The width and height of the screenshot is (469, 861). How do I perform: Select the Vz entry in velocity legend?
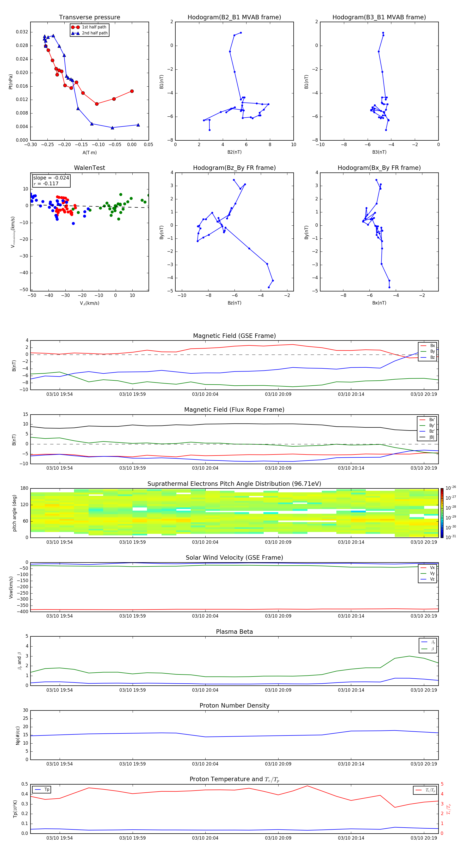tap(428, 579)
